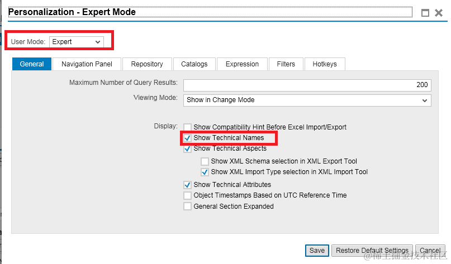Screen dimensions: 451x264
Task: Open the Navigation Panel tab
Action: coord(87,64)
